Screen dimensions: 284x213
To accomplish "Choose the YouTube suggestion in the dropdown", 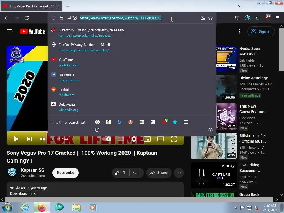I will [x=132, y=62].
